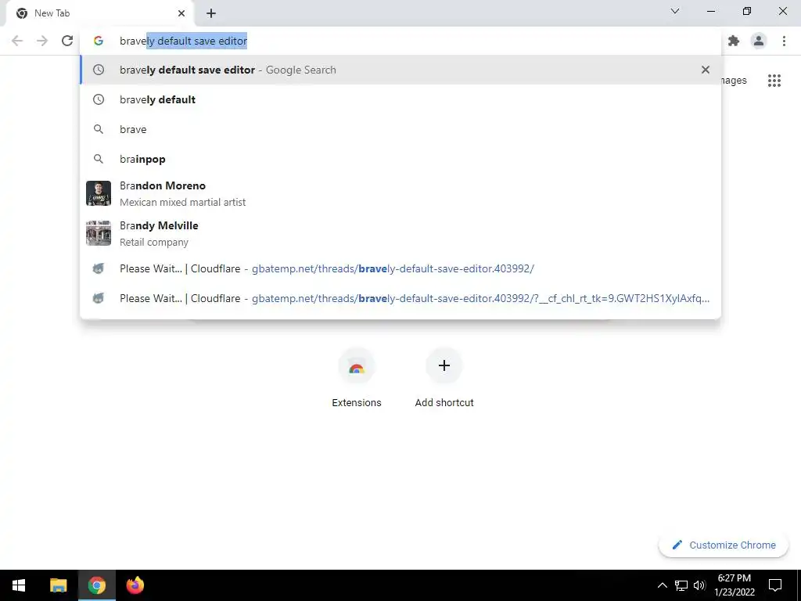The height and width of the screenshot is (601, 801).
Task: Launch Firefox from taskbar
Action: (135, 585)
